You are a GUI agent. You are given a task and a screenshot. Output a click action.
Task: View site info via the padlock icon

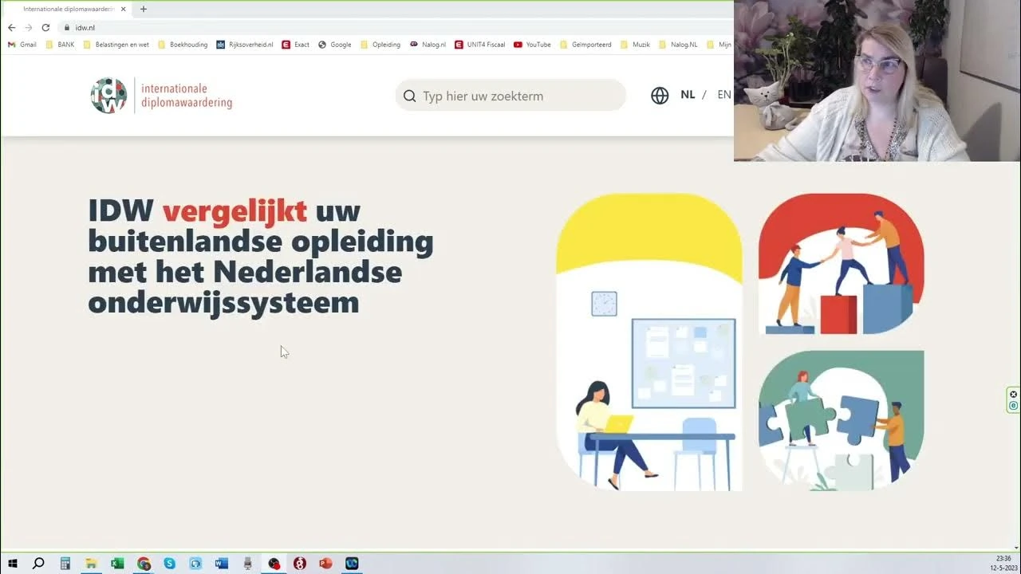click(67, 27)
